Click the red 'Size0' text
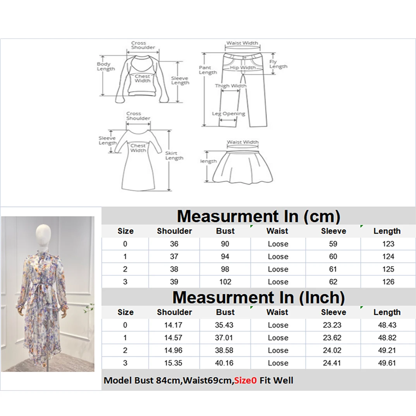 [246, 380]
